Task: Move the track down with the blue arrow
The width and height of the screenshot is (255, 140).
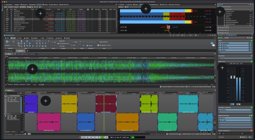Action: coord(84,45)
